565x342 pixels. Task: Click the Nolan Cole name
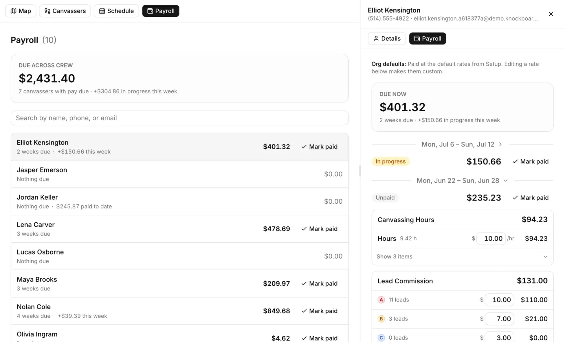tap(34, 307)
